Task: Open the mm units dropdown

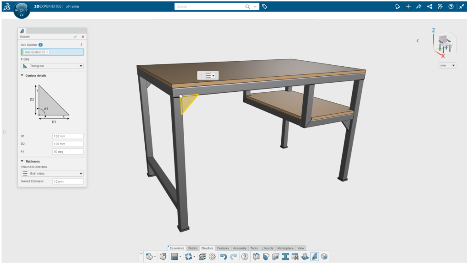Action: tap(447, 65)
